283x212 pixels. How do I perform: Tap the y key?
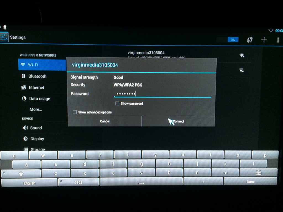tap(155, 155)
